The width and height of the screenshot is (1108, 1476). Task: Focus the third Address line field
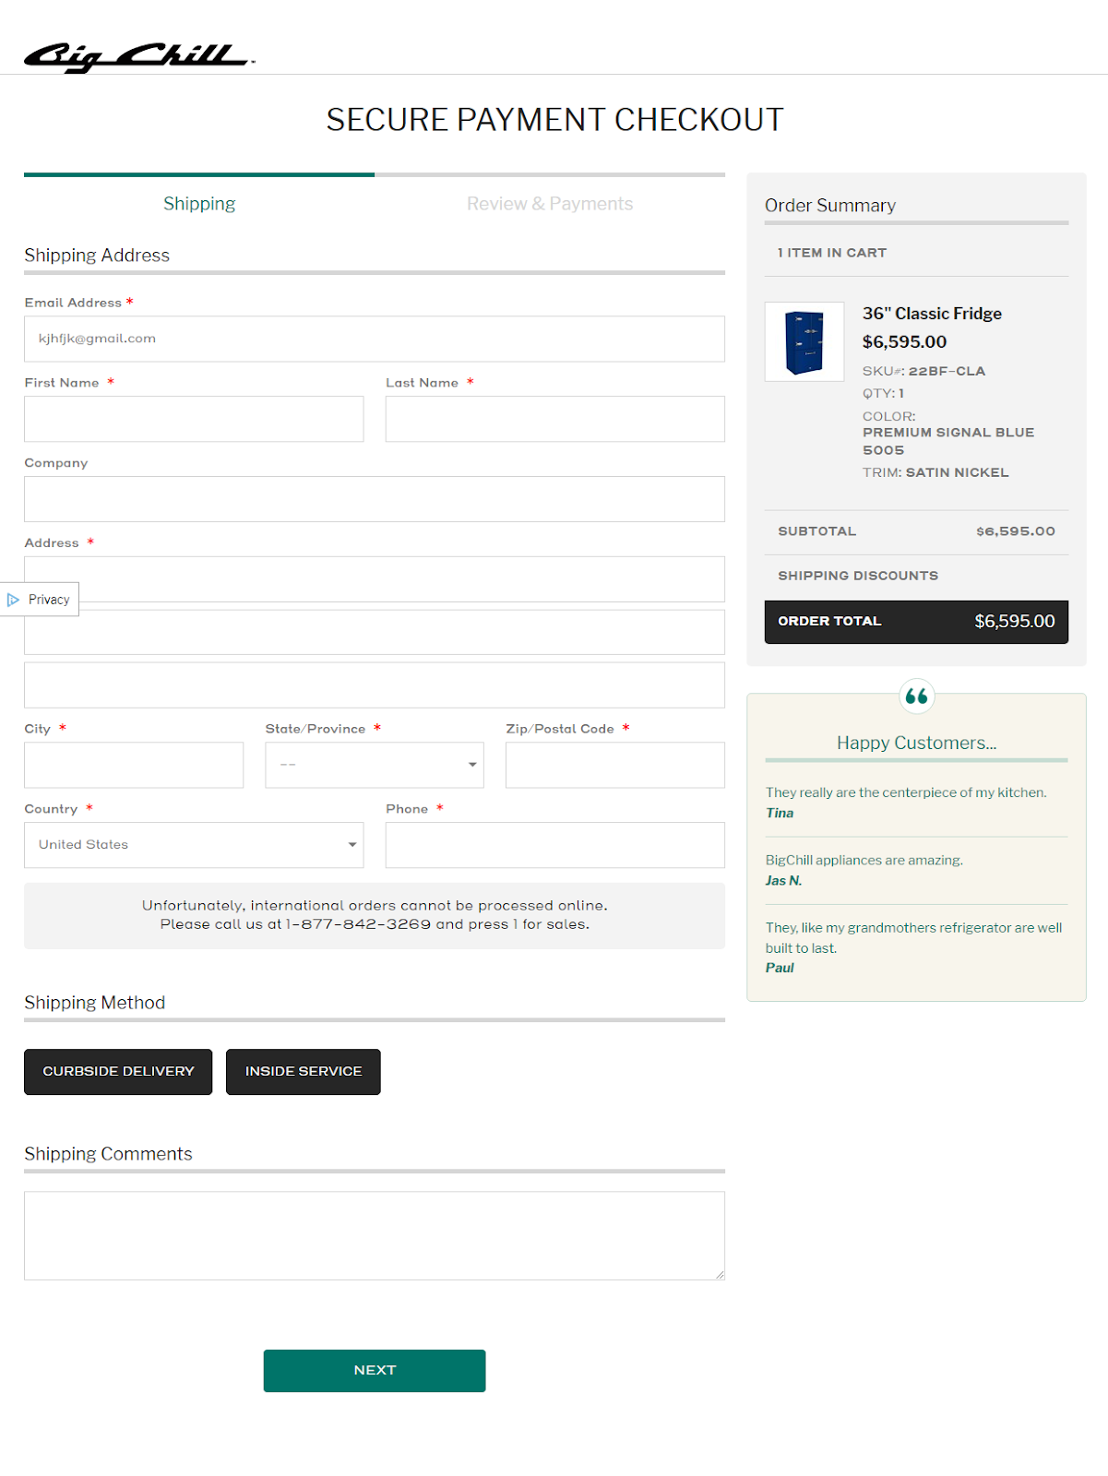[x=375, y=685]
